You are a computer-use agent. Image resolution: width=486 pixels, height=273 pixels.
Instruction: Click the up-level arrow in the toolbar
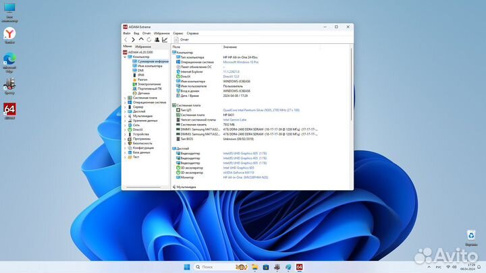141,40
